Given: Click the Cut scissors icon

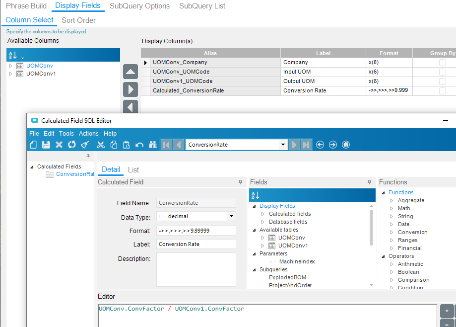Looking at the screenshot, I should coord(101,145).
